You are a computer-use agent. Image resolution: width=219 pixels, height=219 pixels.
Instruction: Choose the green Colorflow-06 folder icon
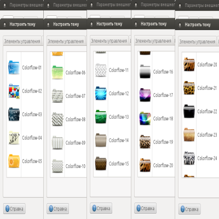click(x=57, y=72)
